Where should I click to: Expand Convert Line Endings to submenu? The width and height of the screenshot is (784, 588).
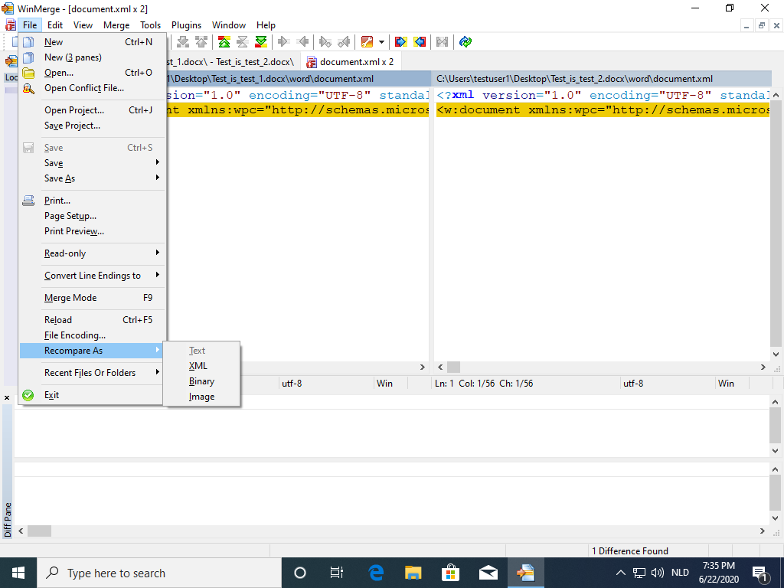tap(93, 276)
